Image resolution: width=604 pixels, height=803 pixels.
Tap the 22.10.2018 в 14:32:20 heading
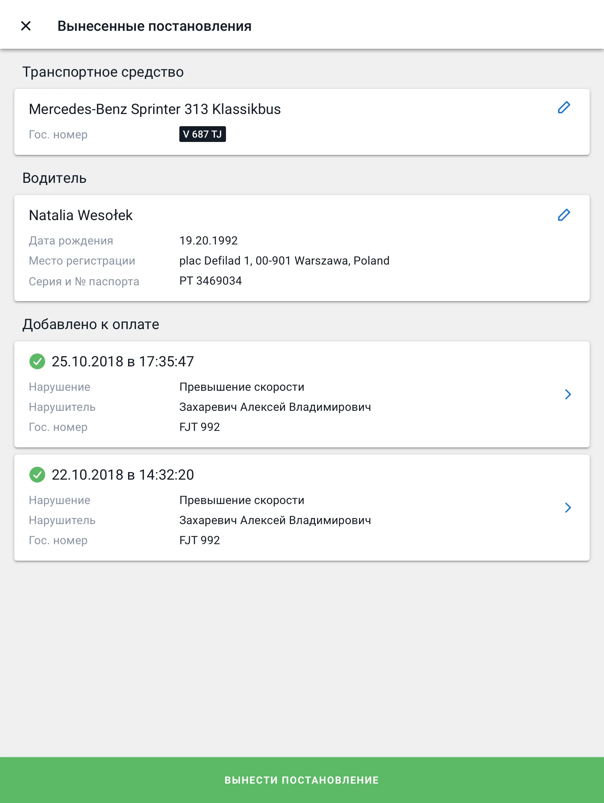(x=123, y=475)
